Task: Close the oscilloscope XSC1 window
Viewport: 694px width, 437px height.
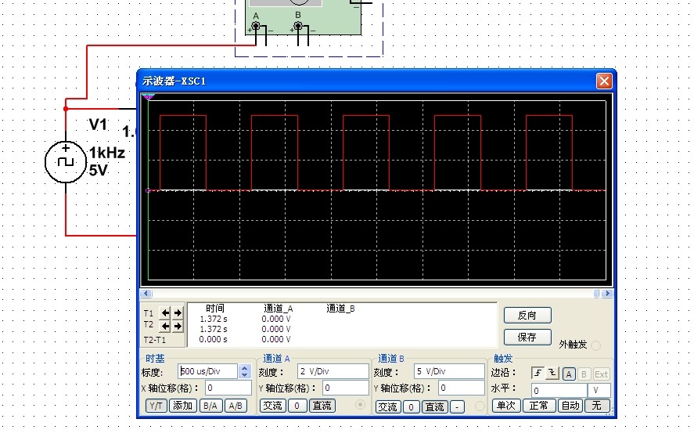Action: tap(603, 81)
